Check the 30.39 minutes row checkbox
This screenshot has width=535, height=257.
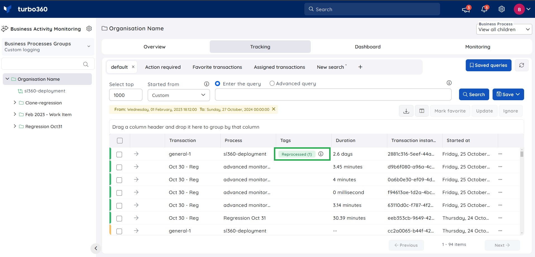[119, 218]
